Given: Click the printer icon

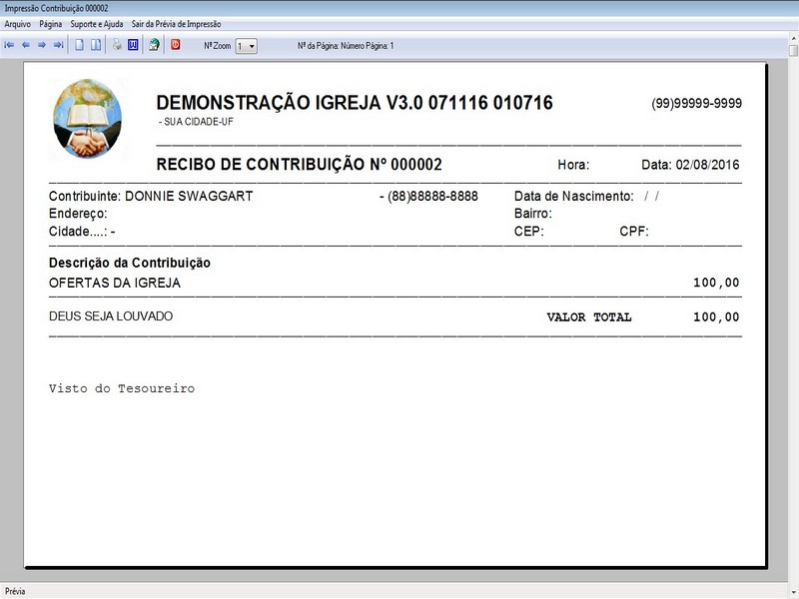Looking at the screenshot, I should click(117, 45).
